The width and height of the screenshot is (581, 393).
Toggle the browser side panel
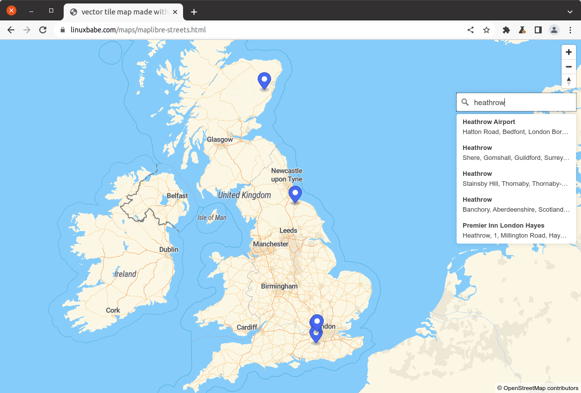(538, 30)
